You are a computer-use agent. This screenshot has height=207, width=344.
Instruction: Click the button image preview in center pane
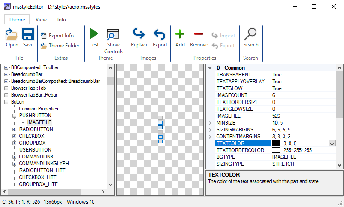coord(160,130)
